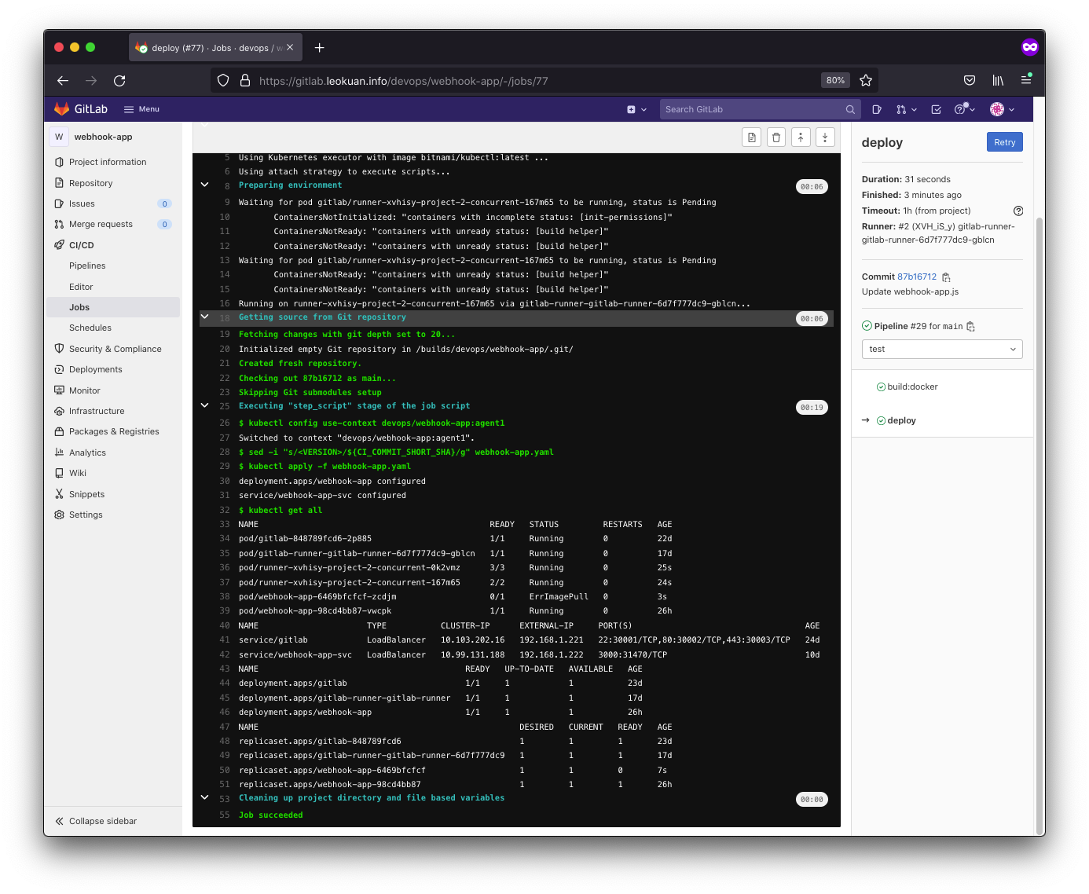Screen dimensions: 1089x894
Task: Click the show complete raw log icon
Action: (752, 137)
